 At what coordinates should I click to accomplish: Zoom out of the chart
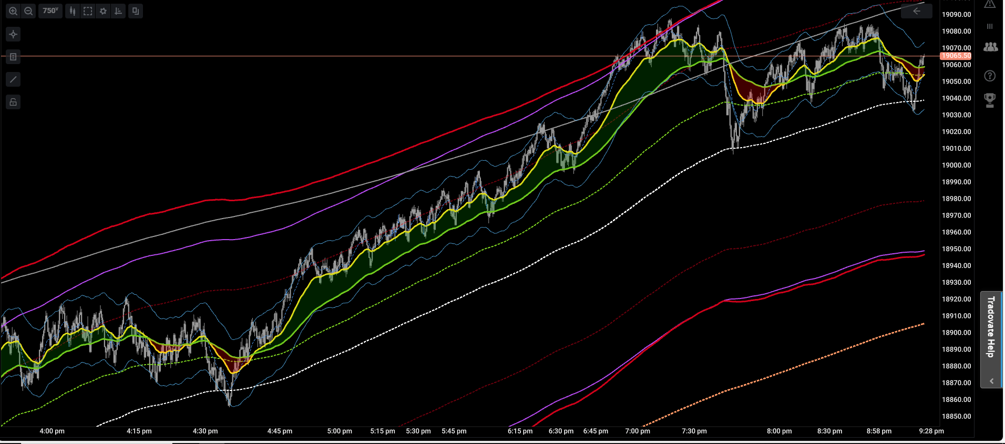click(x=28, y=11)
